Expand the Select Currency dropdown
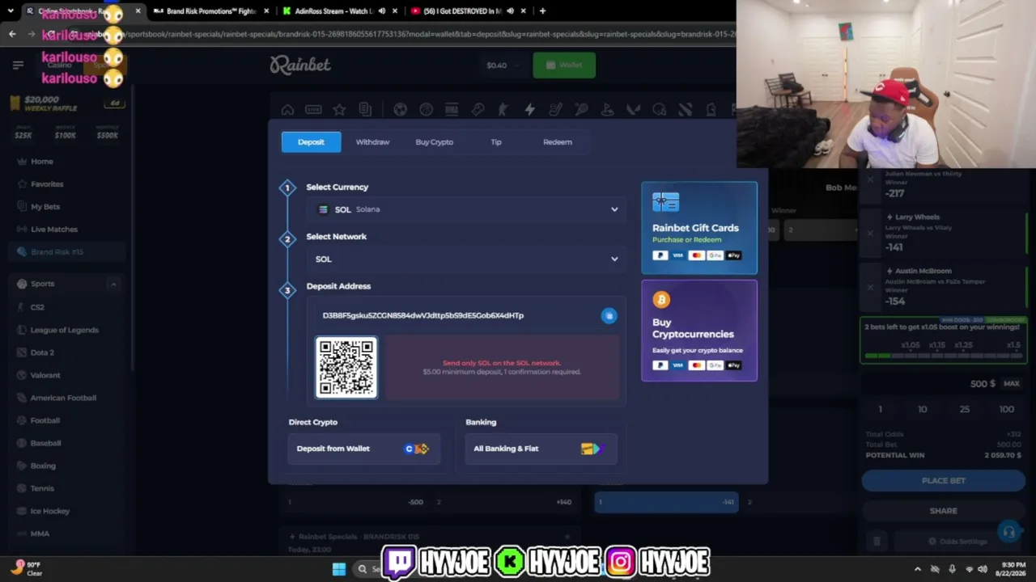Image resolution: width=1036 pixels, height=582 pixels. point(466,209)
